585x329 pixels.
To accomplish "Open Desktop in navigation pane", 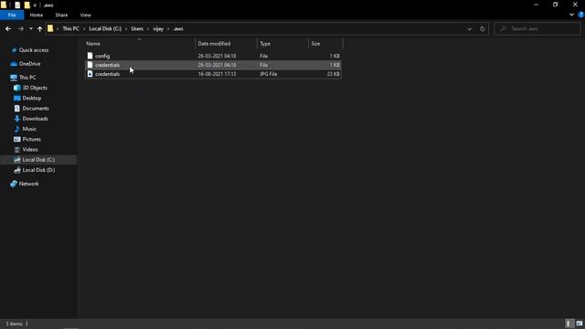I will [x=32, y=98].
